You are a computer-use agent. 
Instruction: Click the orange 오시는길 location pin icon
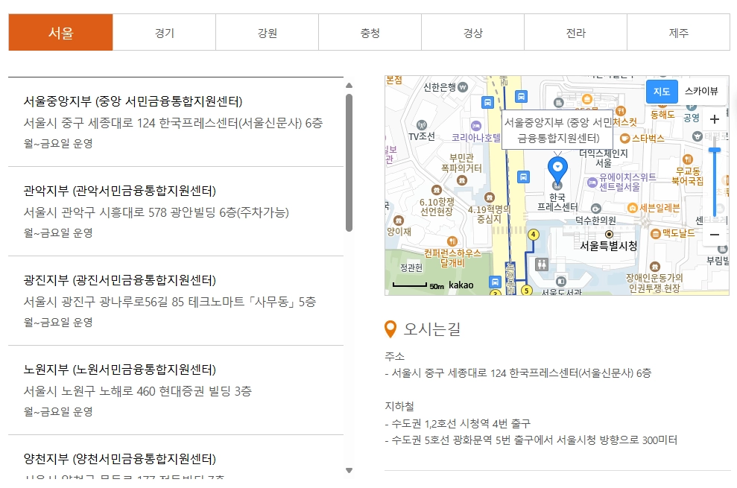[x=390, y=329]
